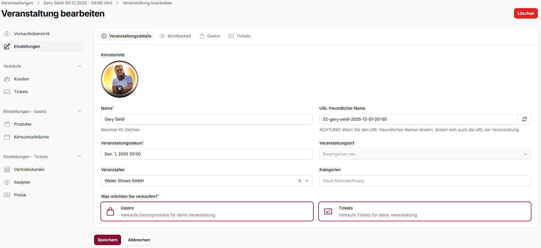Click the Kategorien Neue Kennzeichnung field
Screen dimensions: 541x248
coord(425,181)
